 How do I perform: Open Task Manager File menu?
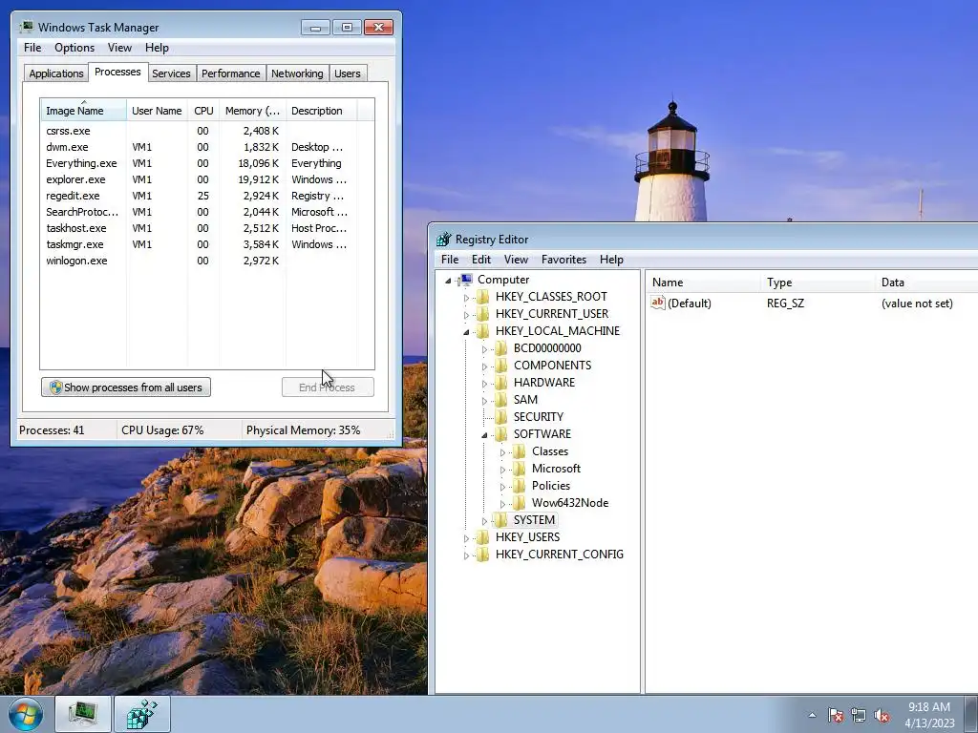point(32,48)
